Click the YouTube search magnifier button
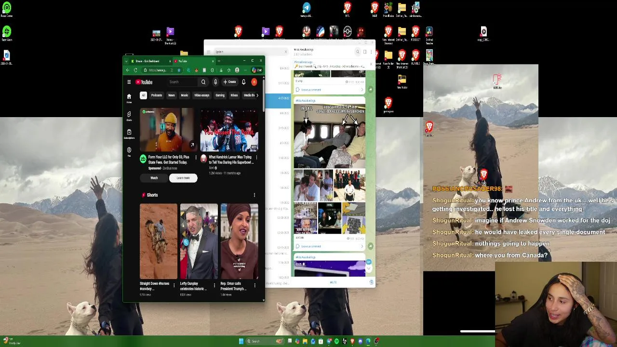617x347 pixels. [203, 82]
